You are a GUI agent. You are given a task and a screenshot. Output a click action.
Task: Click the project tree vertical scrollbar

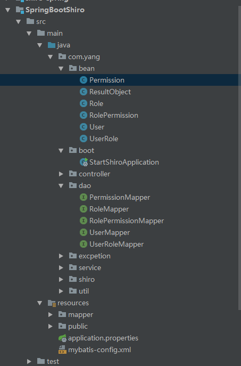(239, 159)
